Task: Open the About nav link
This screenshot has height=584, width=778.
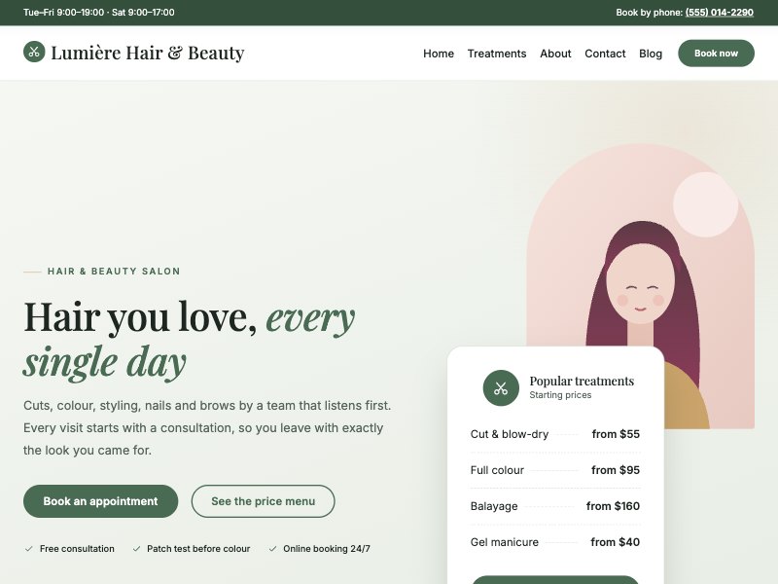Action: point(555,54)
